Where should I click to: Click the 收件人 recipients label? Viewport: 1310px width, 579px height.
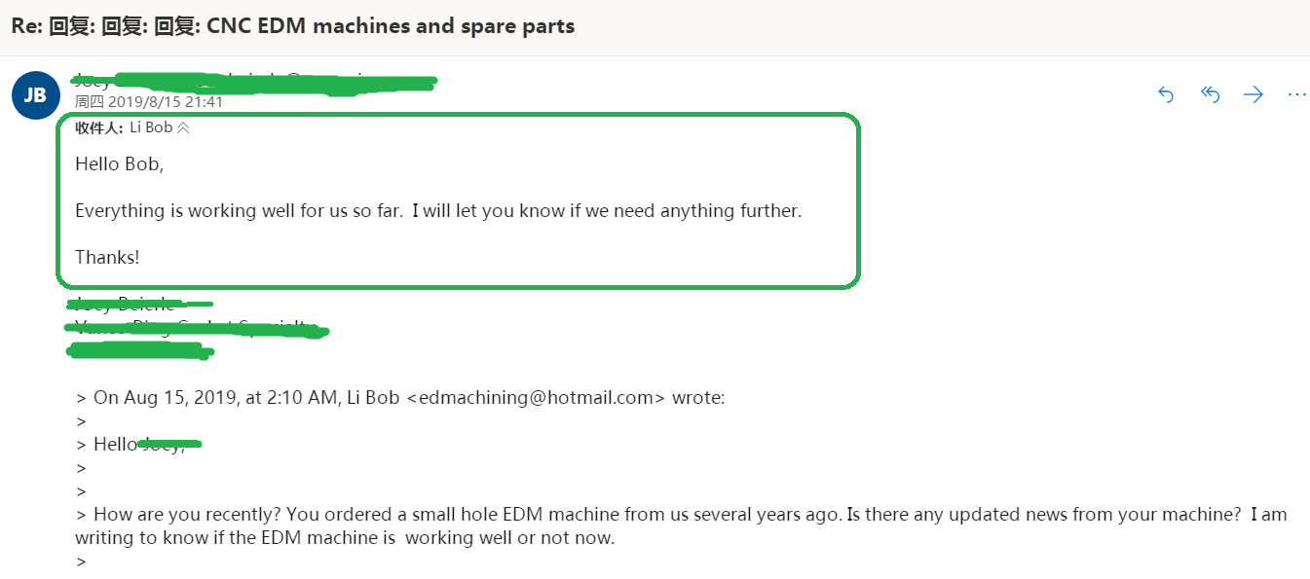[99, 127]
